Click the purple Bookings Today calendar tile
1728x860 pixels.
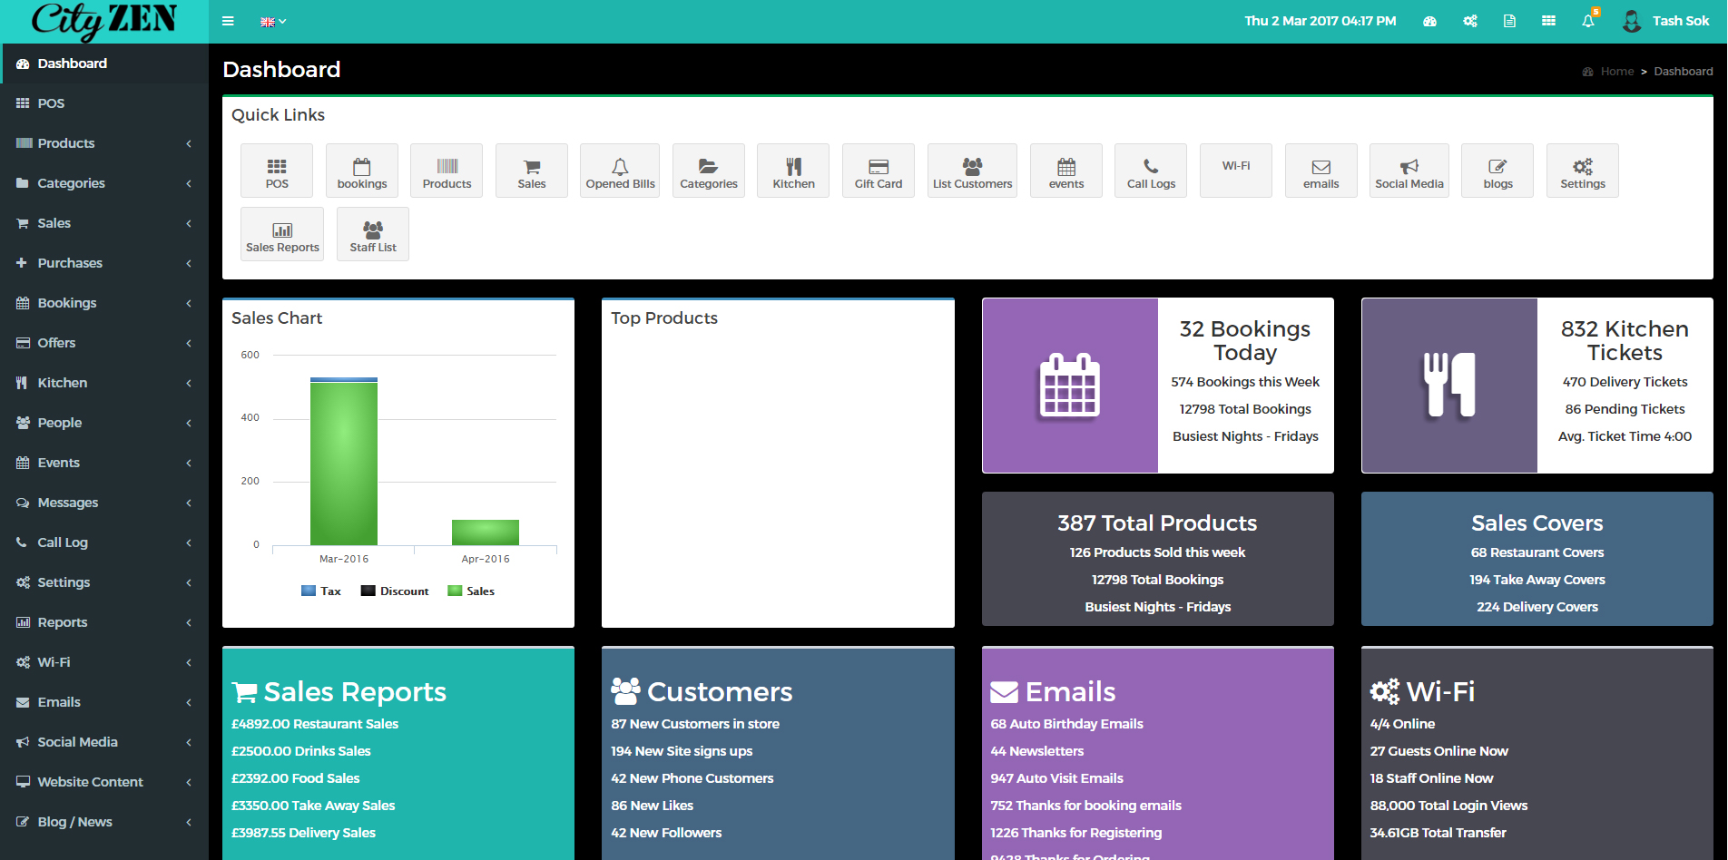click(x=1069, y=386)
